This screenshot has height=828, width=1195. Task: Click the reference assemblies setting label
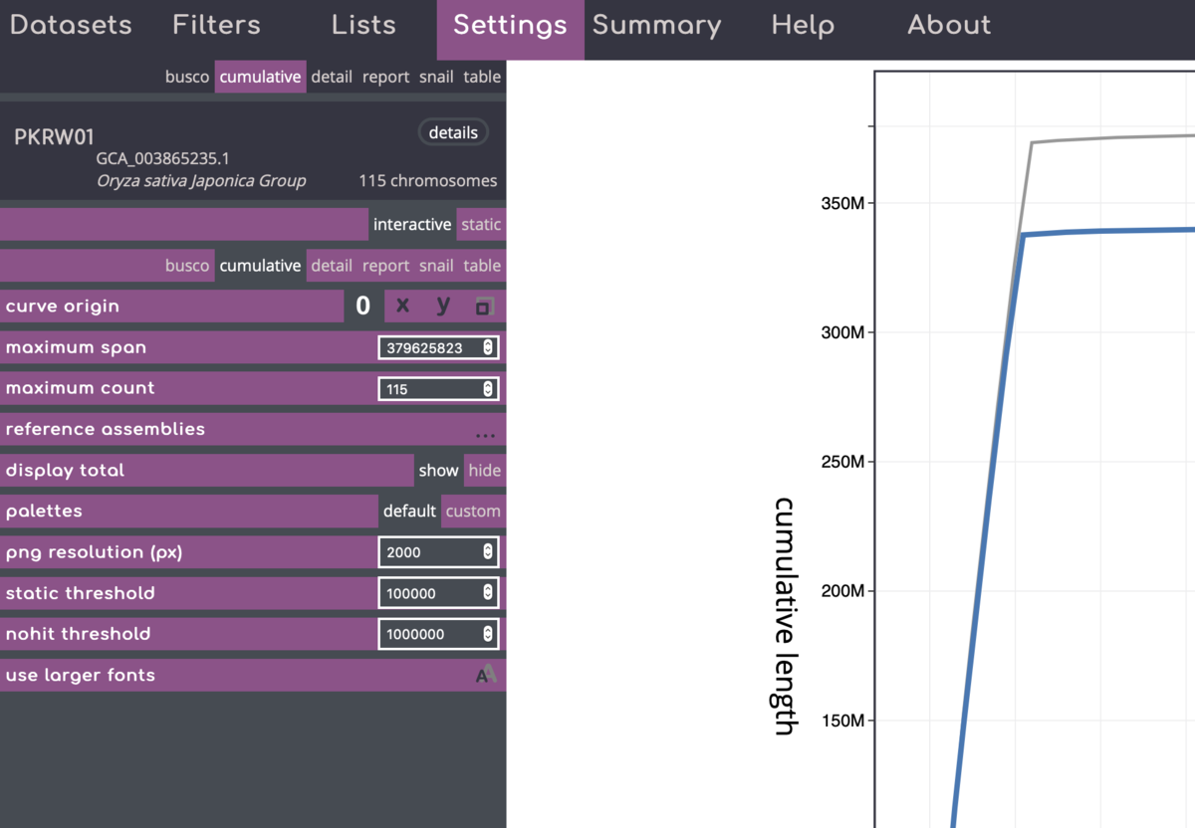click(x=106, y=429)
